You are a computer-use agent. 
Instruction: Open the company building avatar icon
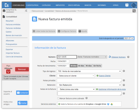pyautogui.click(x=134, y=5)
